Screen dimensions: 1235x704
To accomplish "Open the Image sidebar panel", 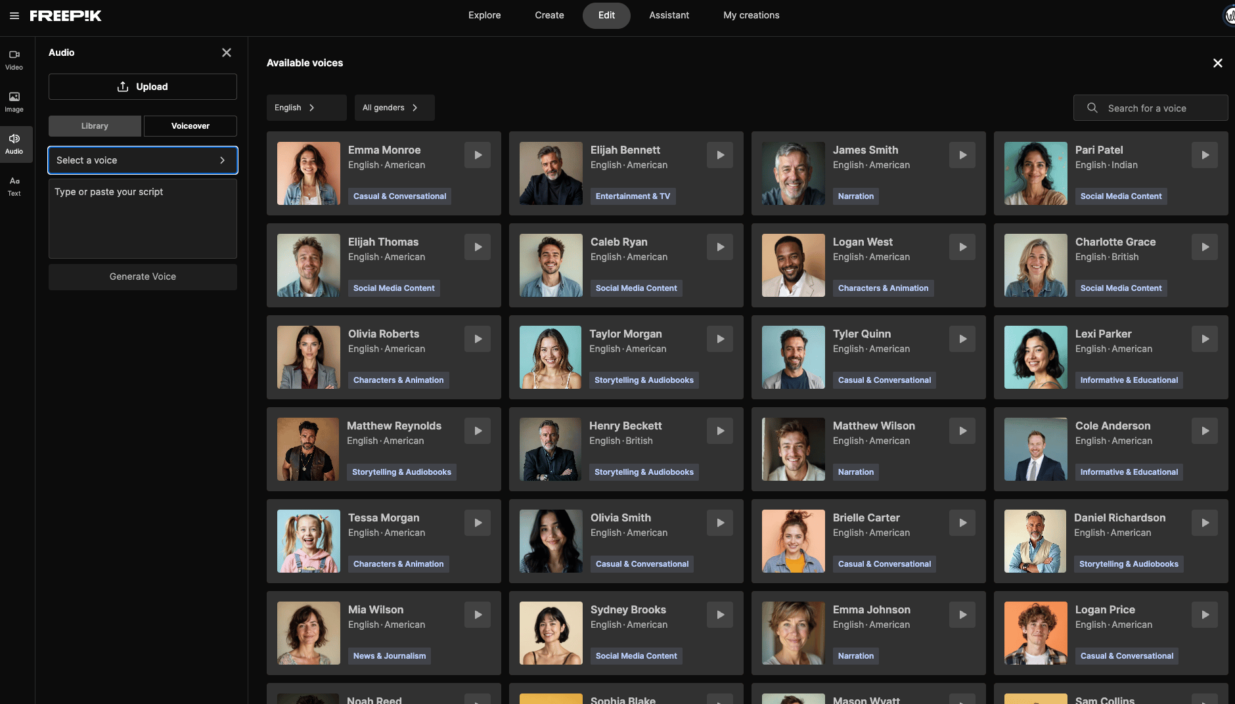I will tap(14, 102).
